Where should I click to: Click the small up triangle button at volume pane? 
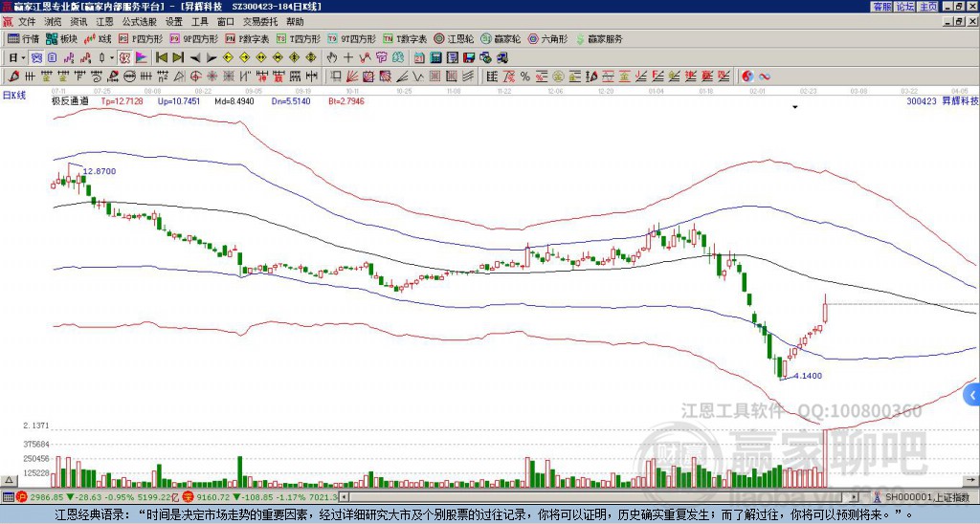9,480
